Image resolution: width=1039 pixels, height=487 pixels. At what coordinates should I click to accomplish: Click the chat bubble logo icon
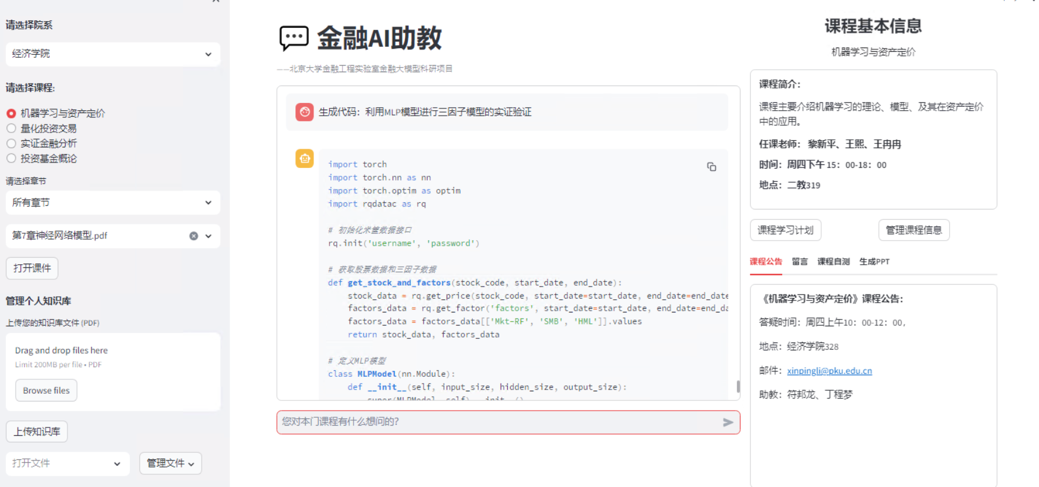pos(294,38)
